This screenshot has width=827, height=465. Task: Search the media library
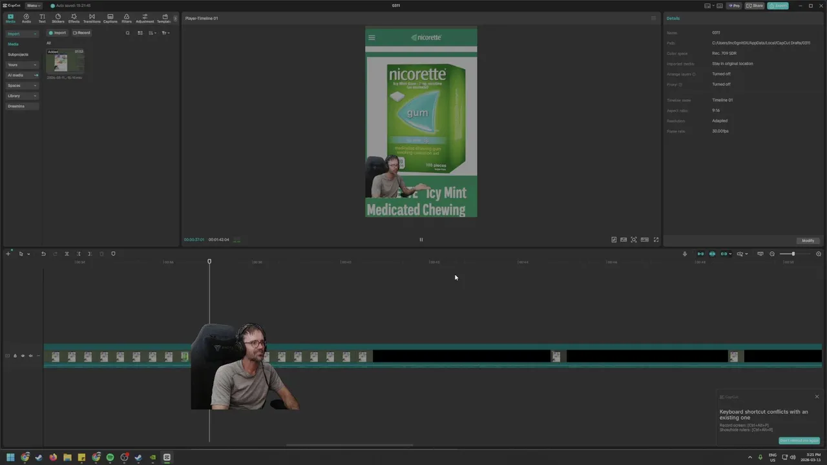[x=127, y=33]
